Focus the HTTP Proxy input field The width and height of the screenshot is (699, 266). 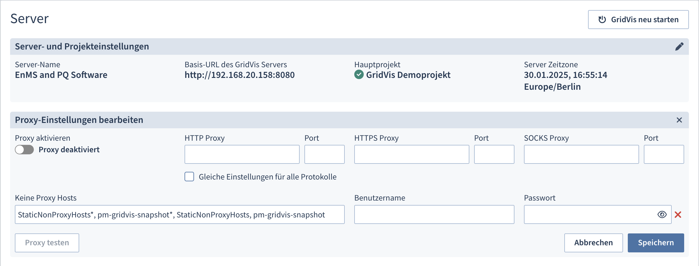pos(242,154)
